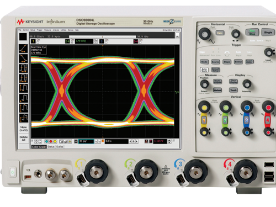Push the Markers button
This screenshot has width=276, height=207.
point(217,90)
